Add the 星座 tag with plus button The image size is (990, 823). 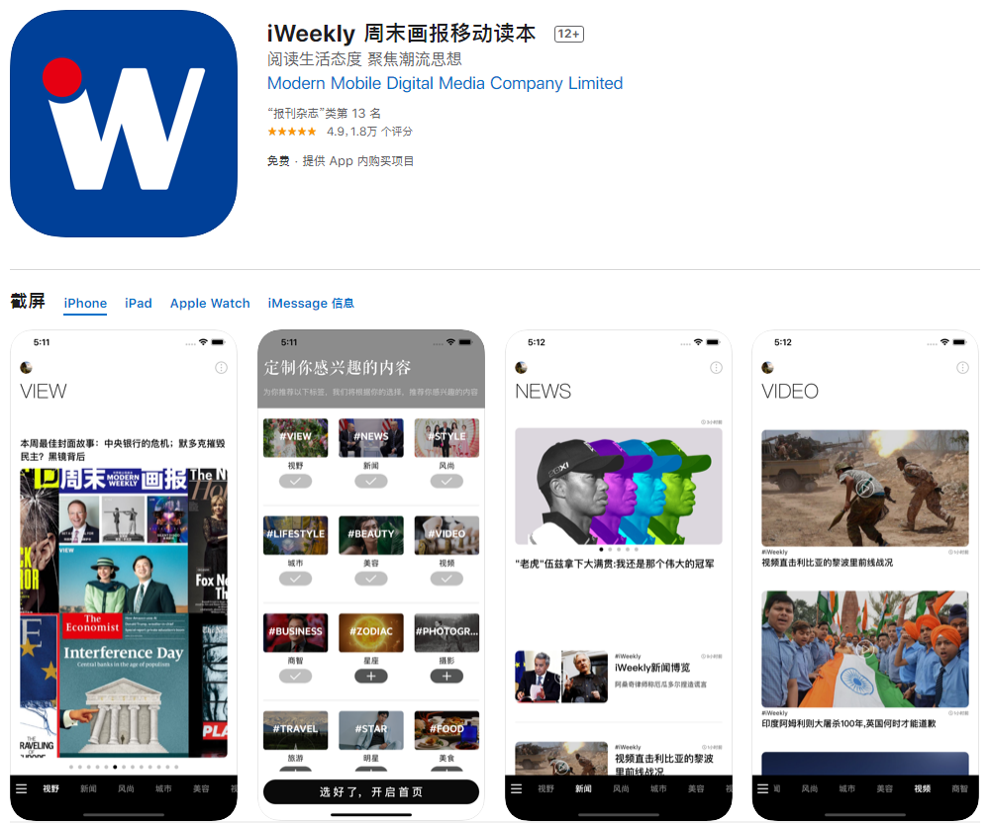tap(371, 676)
